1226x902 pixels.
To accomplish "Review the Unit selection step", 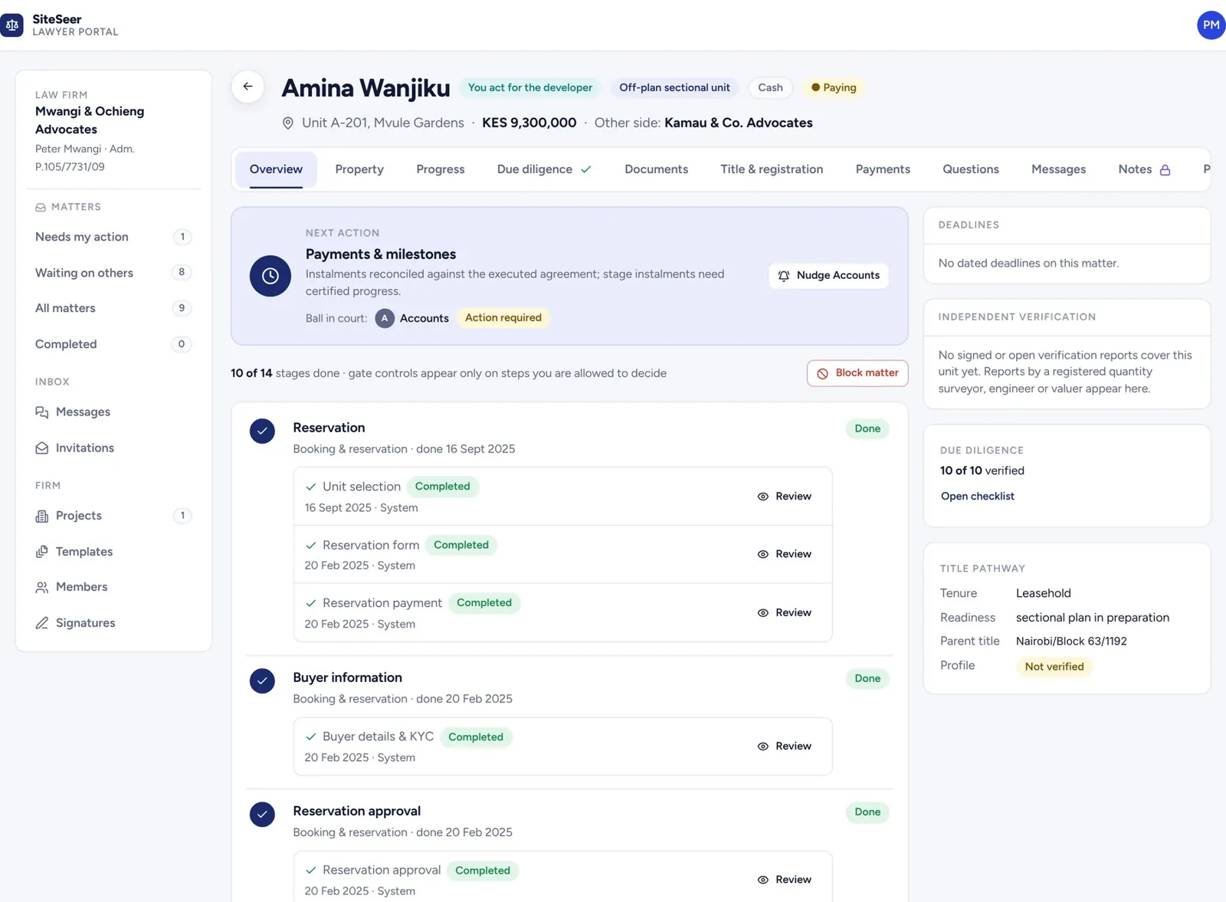I will click(784, 497).
